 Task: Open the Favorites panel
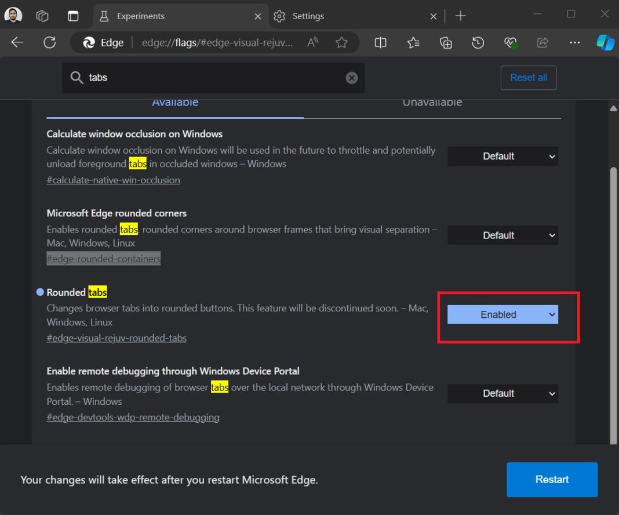click(x=413, y=42)
